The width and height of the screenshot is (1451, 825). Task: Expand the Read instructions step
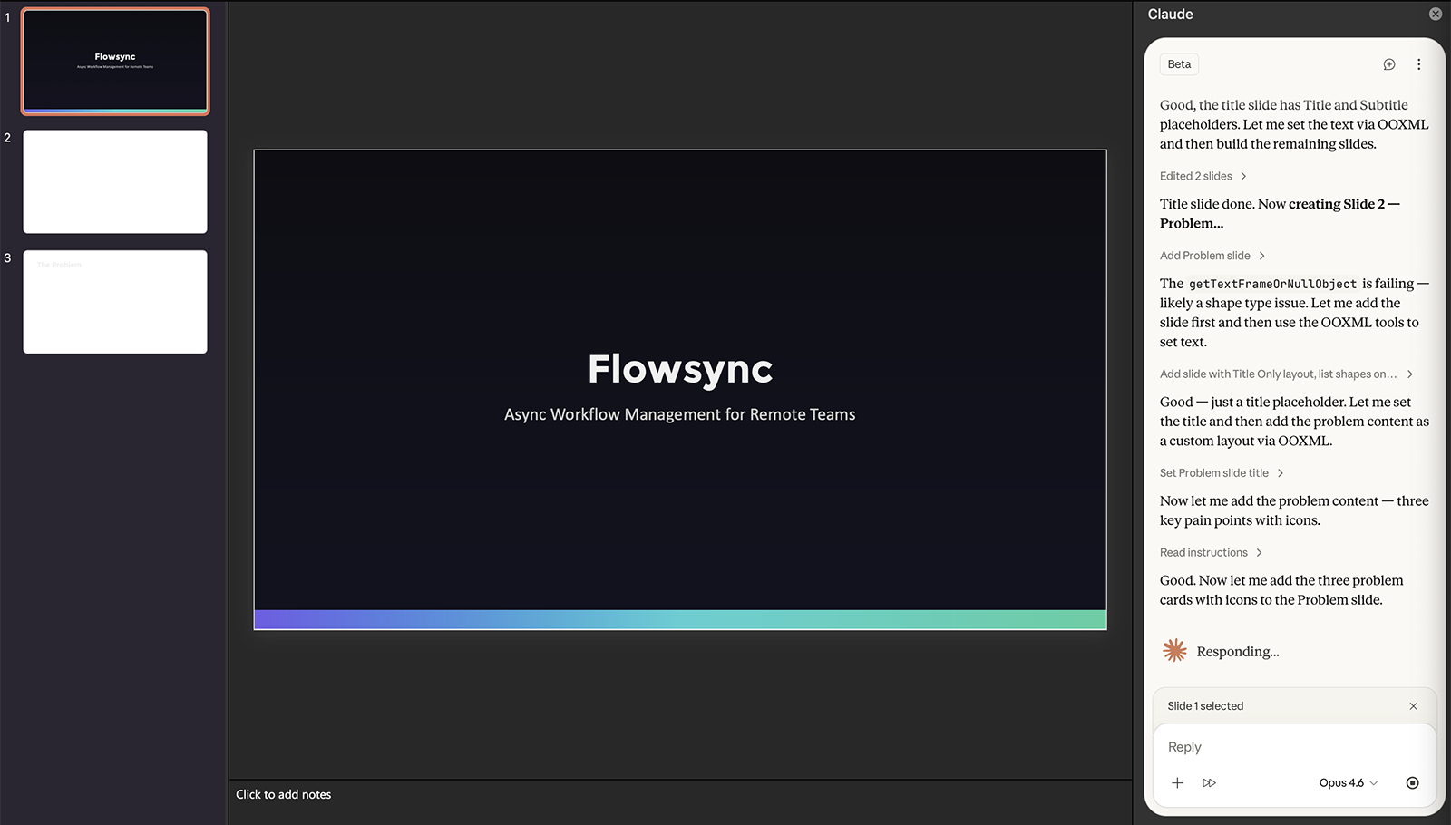1211,552
